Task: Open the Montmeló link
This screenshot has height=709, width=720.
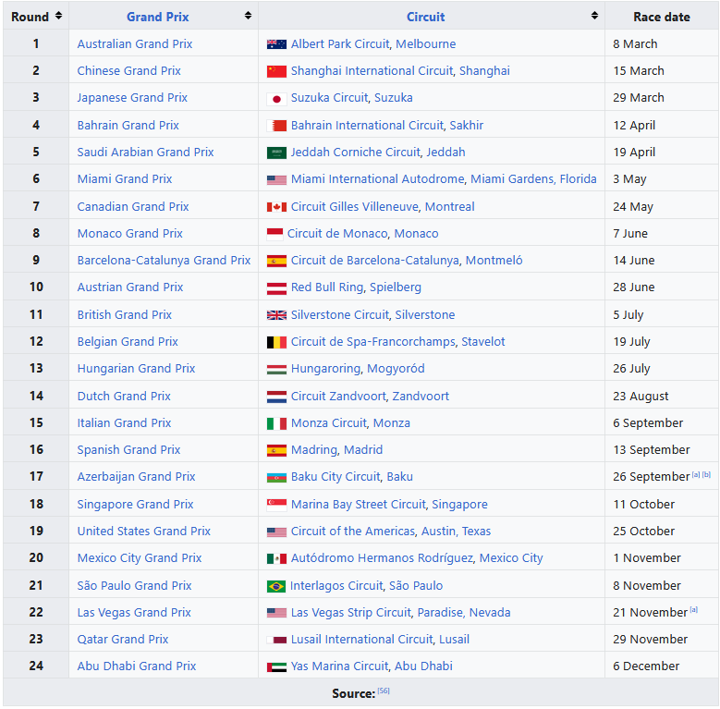Action: coord(494,261)
